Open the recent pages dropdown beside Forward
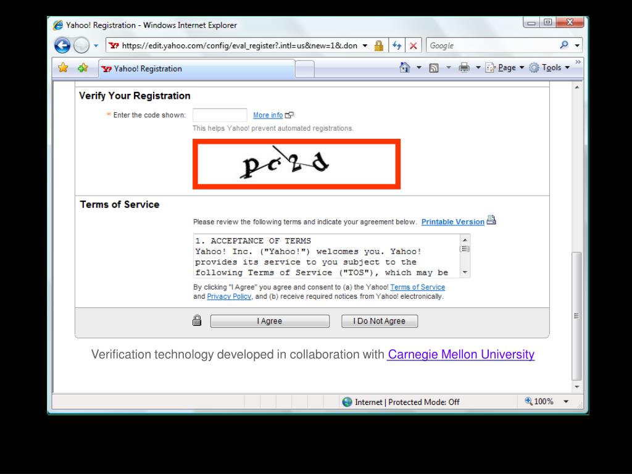Image resolution: width=632 pixels, height=474 pixels. tap(96, 46)
